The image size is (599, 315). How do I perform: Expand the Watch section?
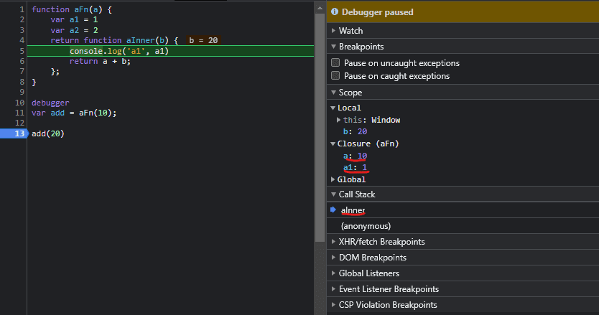click(x=350, y=31)
